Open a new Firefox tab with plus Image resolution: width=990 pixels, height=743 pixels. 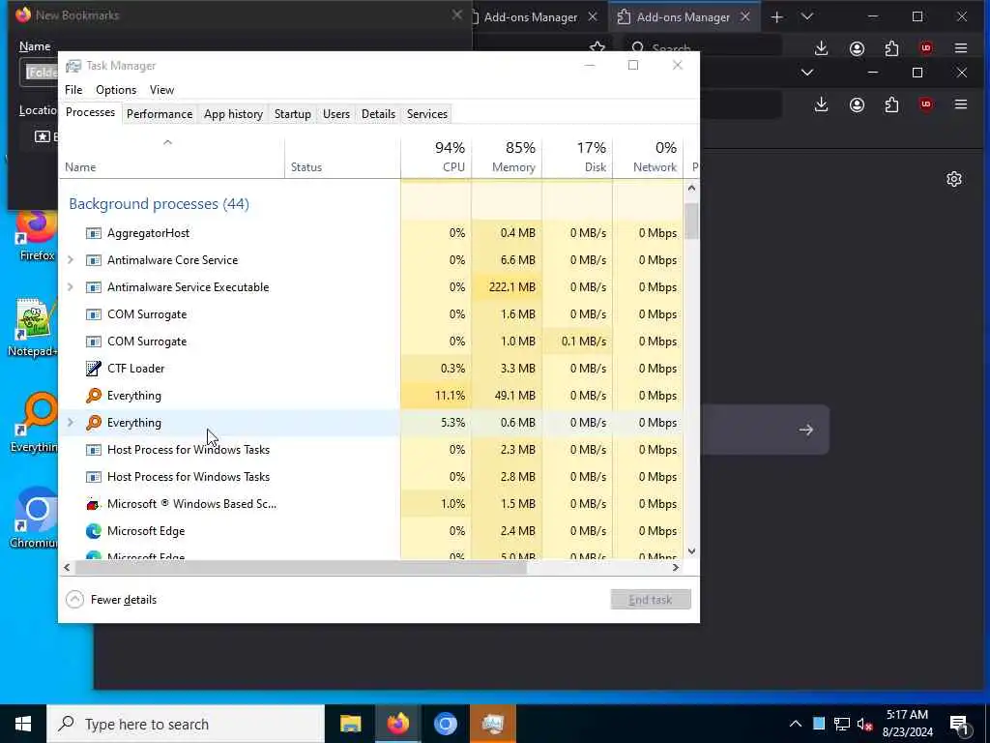tap(777, 17)
